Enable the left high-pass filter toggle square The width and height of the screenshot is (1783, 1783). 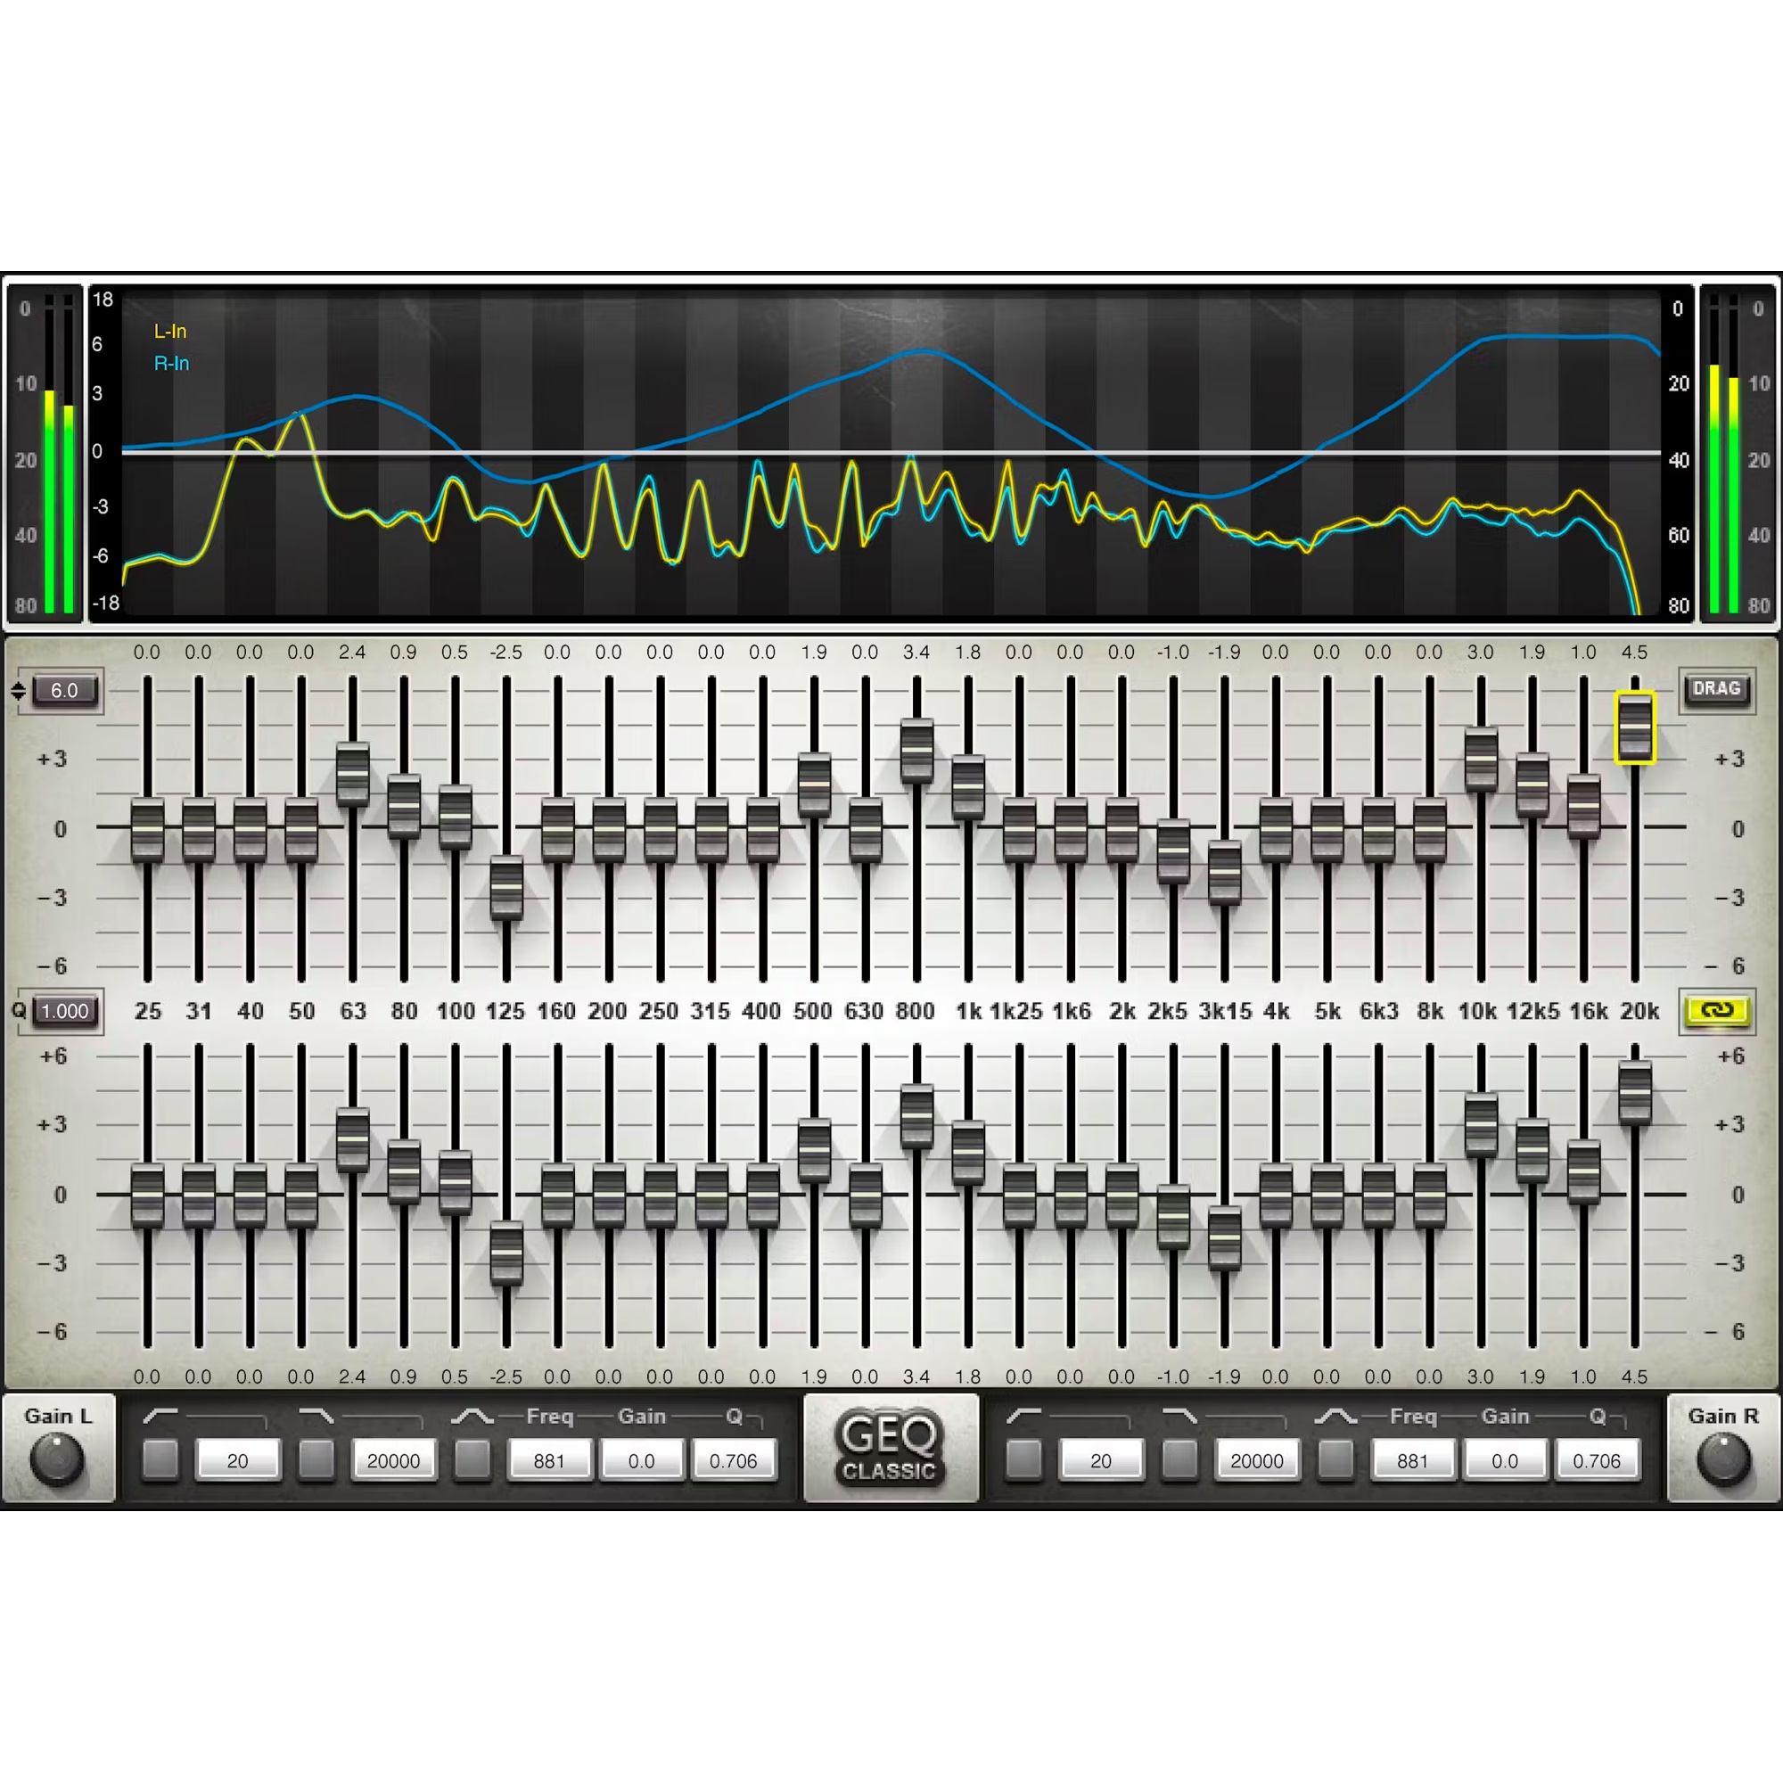tap(160, 1460)
